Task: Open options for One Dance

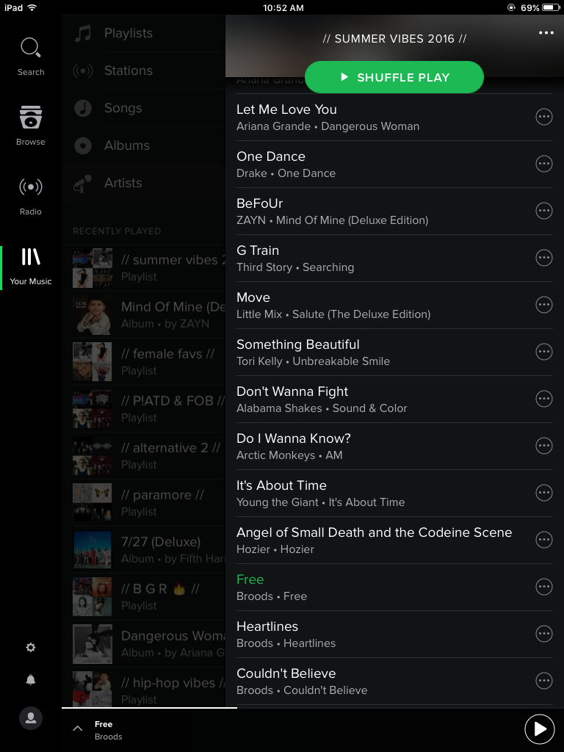Action: tap(544, 164)
